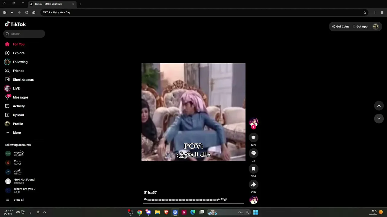Open the Windows Start menu

[255, 212]
